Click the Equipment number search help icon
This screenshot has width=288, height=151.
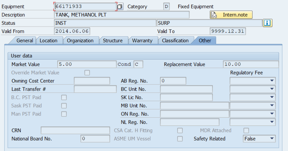click(x=120, y=6)
